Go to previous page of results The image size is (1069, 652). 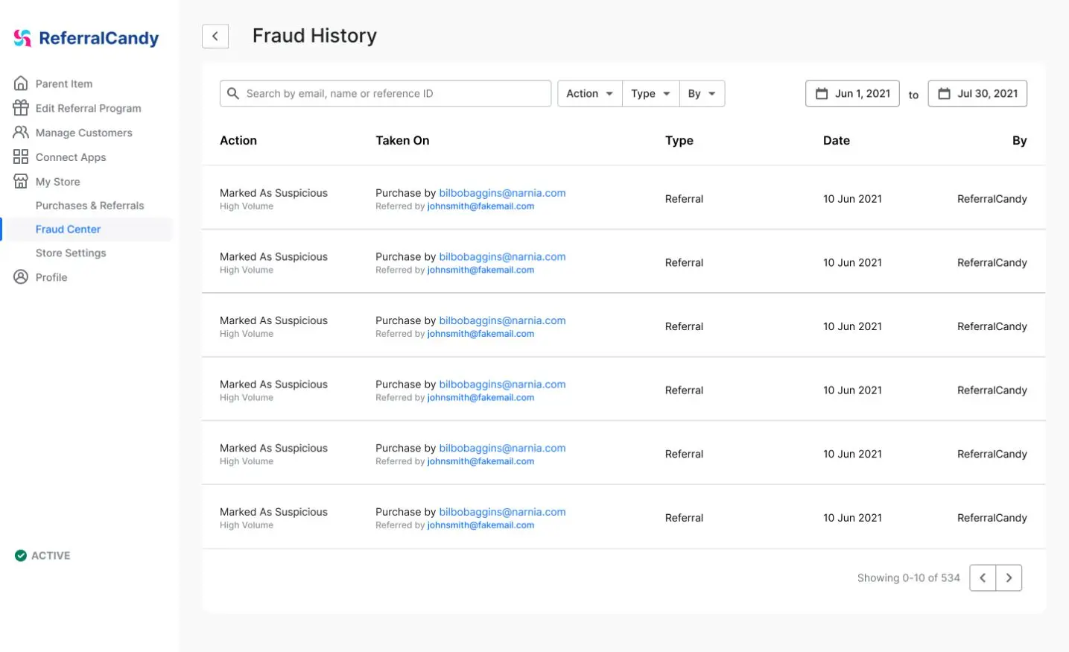tap(983, 577)
